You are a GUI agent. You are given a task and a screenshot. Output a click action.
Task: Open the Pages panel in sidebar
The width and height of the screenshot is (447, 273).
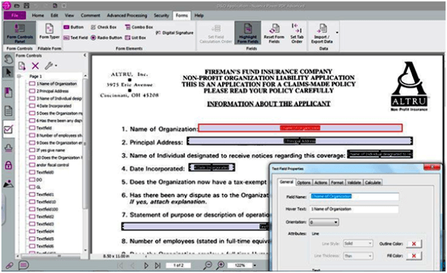8,111
